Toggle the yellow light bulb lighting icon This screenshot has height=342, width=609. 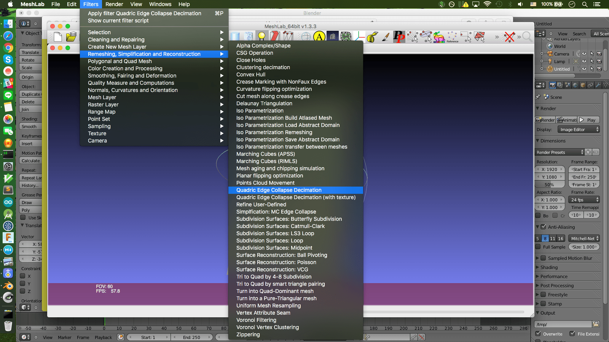pyautogui.click(x=261, y=36)
